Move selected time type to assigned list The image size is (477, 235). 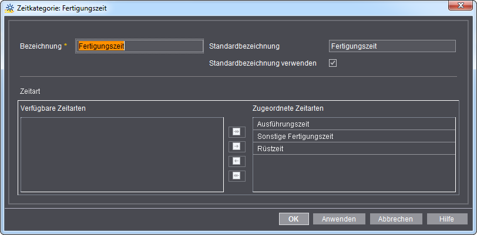point(237,147)
